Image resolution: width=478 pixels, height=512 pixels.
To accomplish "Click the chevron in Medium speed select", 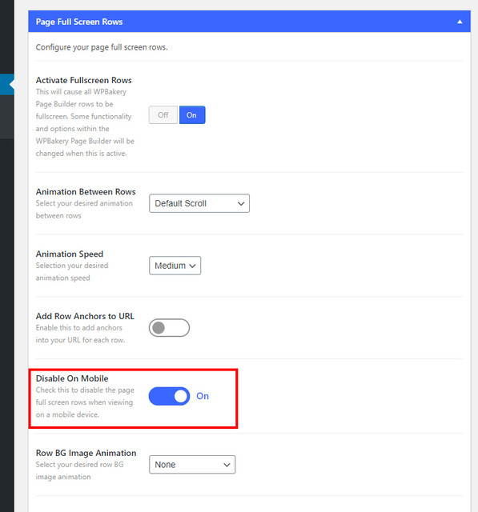I will tap(193, 266).
